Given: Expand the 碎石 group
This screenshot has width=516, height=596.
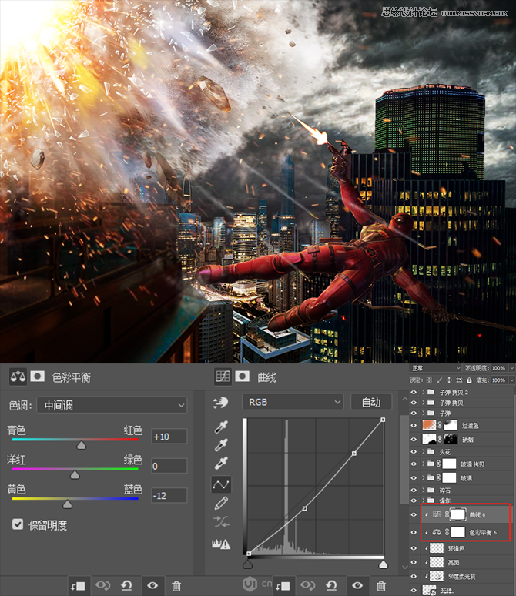Looking at the screenshot, I should click(x=423, y=491).
